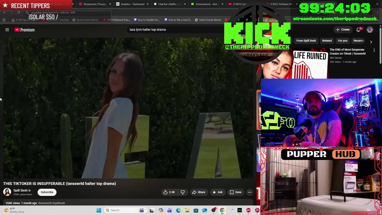Select the Related chip
The height and width of the screenshot is (215, 382).
pos(327,41)
